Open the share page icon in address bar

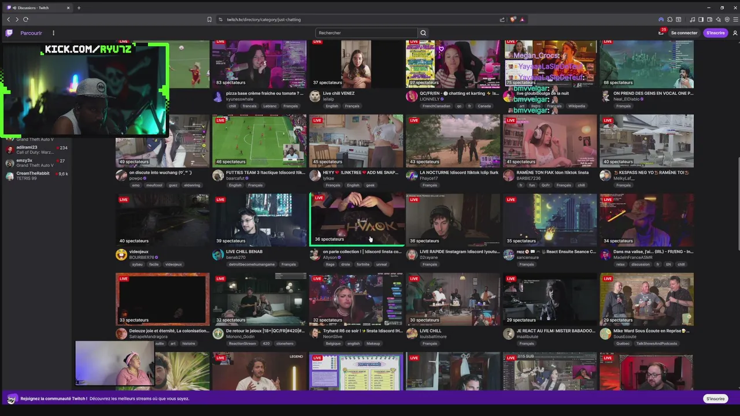[x=502, y=20]
